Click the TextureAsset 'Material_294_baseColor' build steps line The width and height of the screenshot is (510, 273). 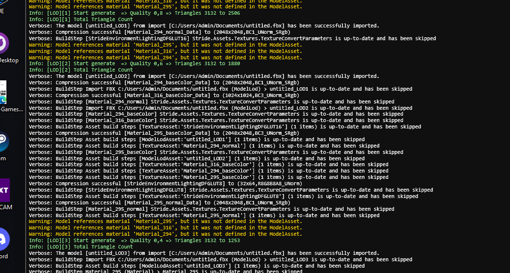(x=208, y=171)
